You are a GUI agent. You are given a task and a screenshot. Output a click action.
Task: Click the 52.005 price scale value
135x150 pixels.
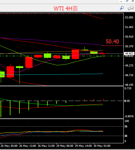click(129, 18)
